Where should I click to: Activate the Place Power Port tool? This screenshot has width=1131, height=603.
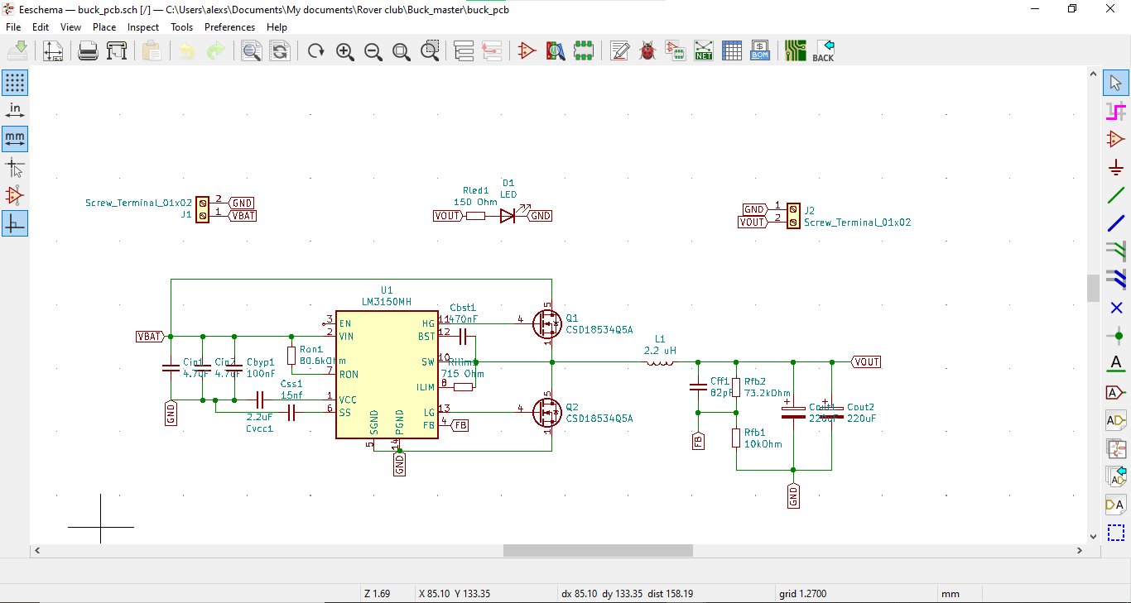[1115, 166]
